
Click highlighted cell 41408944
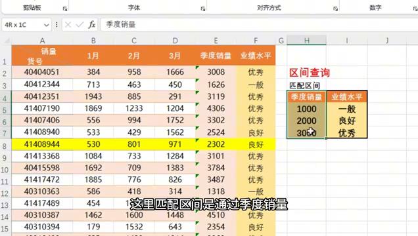coord(42,144)
